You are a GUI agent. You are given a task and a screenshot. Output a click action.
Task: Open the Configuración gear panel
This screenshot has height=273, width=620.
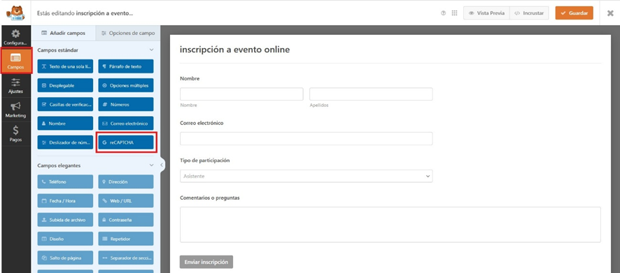point(15,37)
